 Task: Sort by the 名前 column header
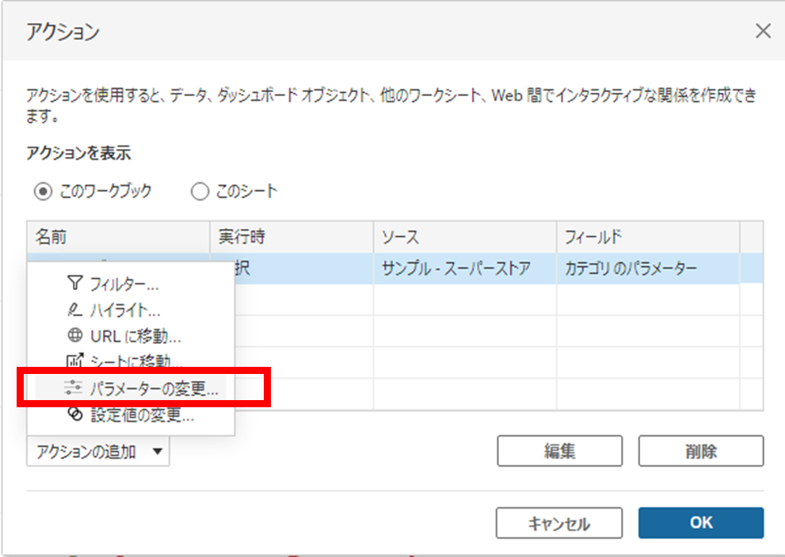pyautogui.click(x=117, y=237)
